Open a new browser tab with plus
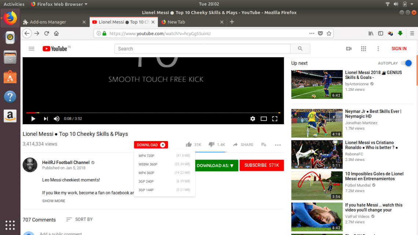The height and width of the screenshot is (235, 418). 232,22
